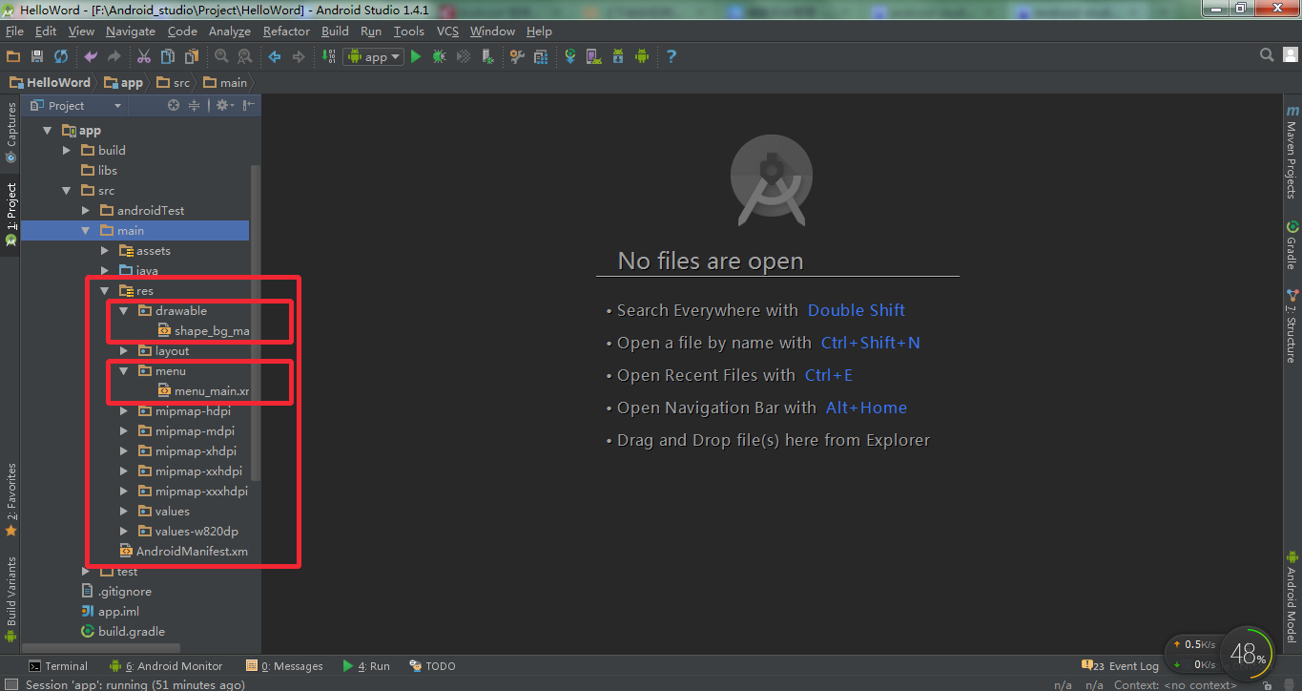Viewport: 1302px width, 691px height.
Task: Open the Project view type dropdown
Action: click(x=76, y=106)
